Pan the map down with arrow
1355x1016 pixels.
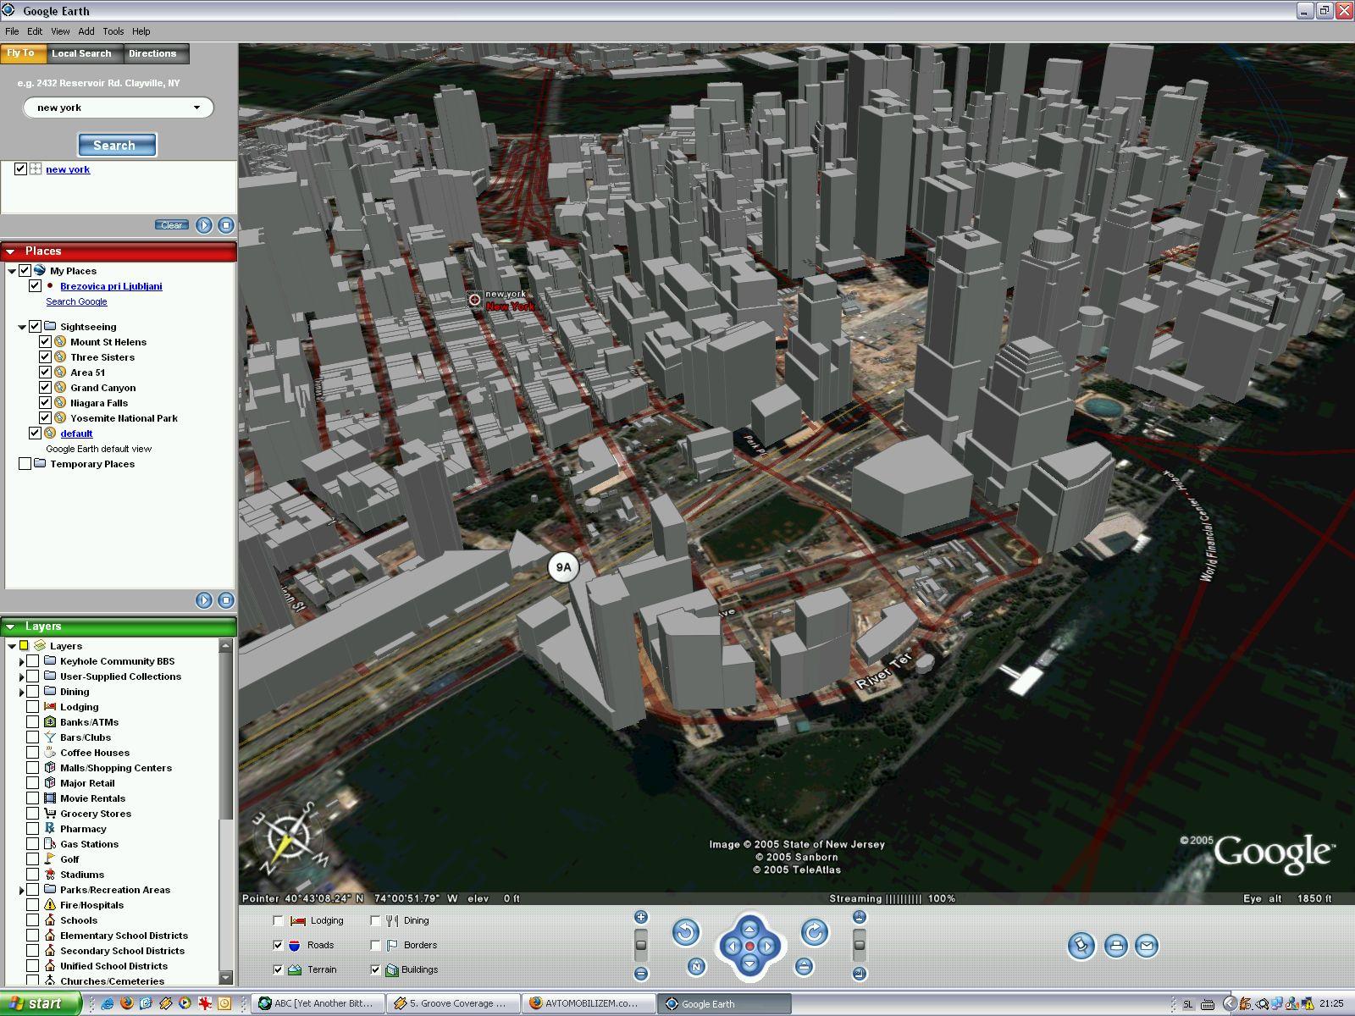(749, 964)
